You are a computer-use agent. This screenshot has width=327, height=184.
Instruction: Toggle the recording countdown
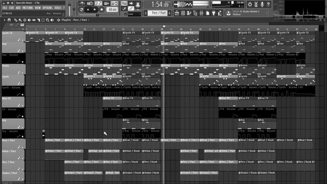(x=98, y=4)
